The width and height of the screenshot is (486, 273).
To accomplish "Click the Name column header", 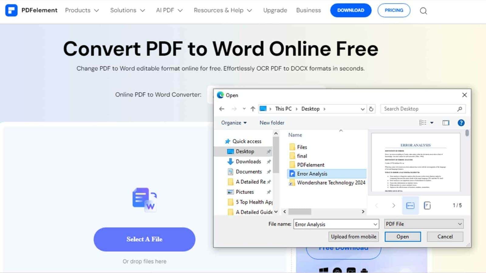I will point(295,135).
